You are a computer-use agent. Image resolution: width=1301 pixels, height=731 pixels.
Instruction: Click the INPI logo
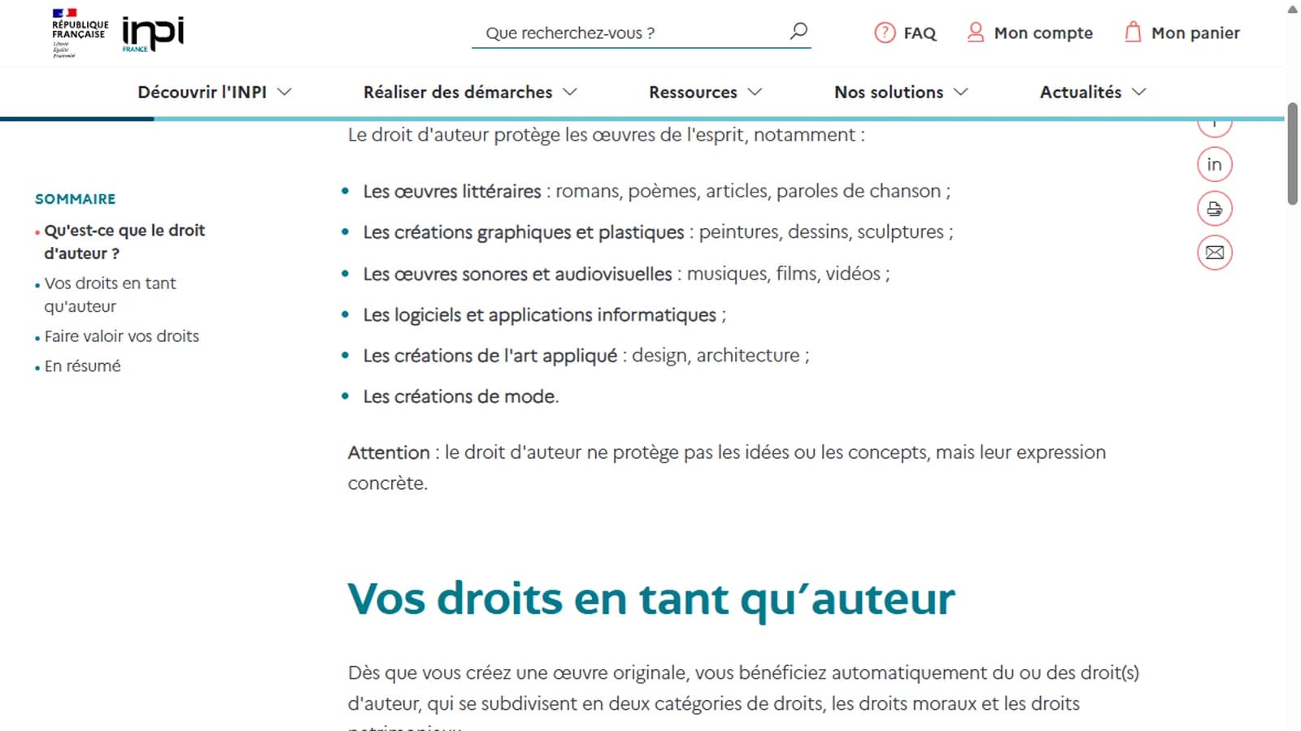click(x=153, y=34)
